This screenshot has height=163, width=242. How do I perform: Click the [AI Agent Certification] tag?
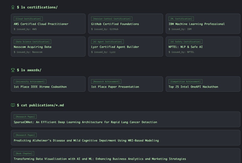[107, 42]
